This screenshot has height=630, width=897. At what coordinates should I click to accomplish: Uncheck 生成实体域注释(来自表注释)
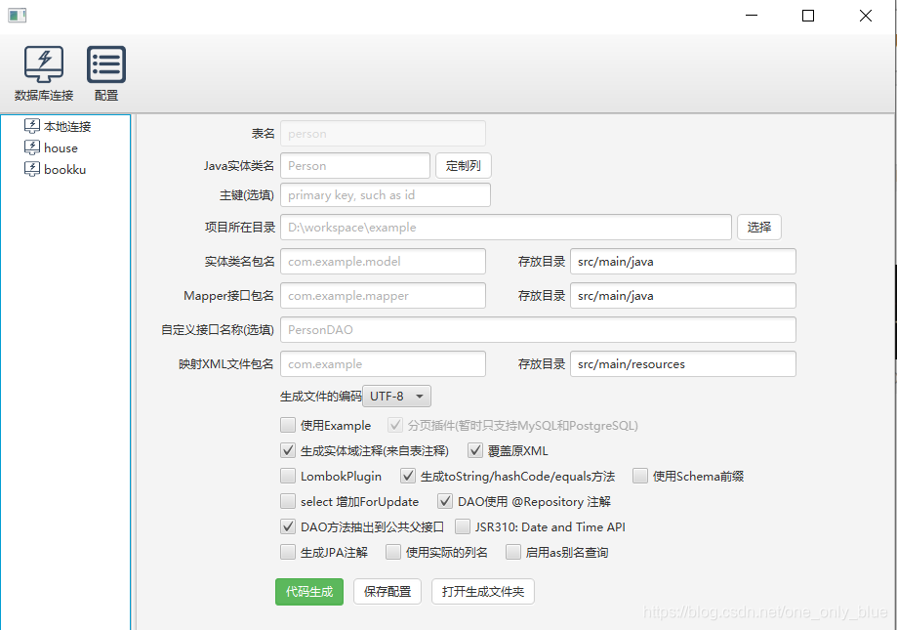(x=288, y=450)
